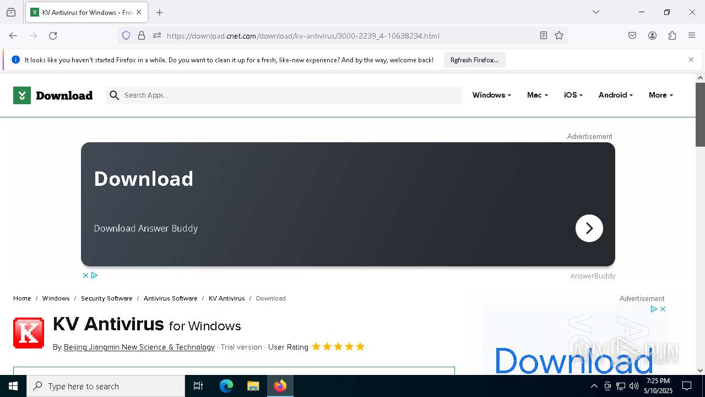Expand the Mac navigation menu

(537, 95)
